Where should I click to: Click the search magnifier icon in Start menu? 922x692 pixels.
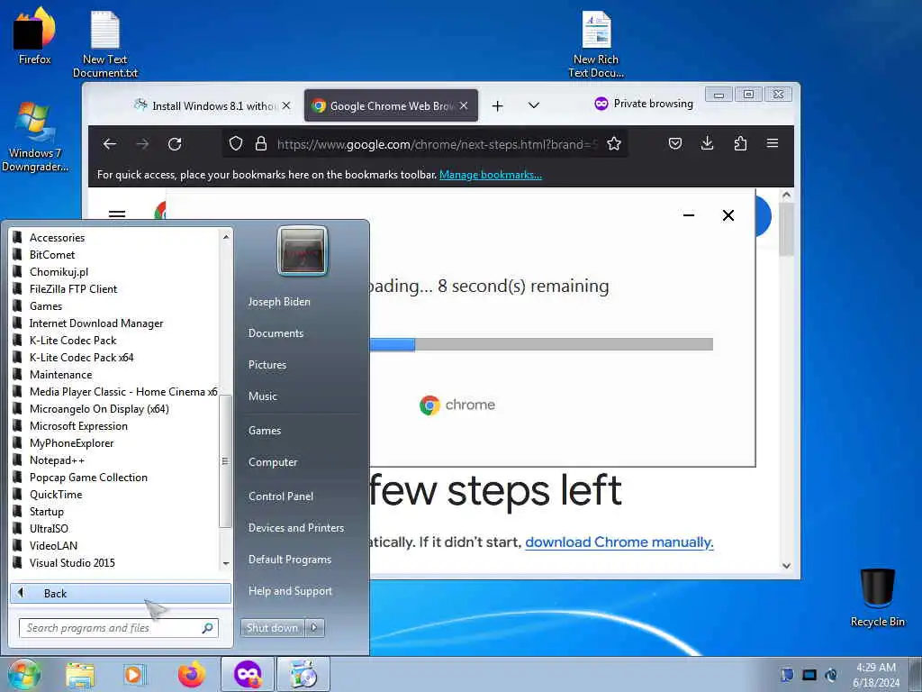click(207, 628)
